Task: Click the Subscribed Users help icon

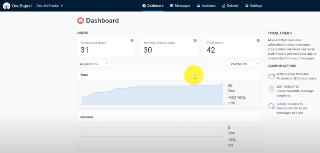Action: [132, 40]
